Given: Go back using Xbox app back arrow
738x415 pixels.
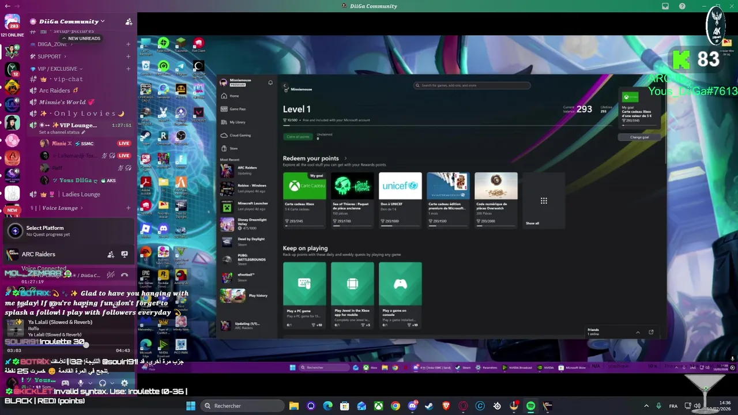Looking at the screenshot, I should (x=285, y=85).
